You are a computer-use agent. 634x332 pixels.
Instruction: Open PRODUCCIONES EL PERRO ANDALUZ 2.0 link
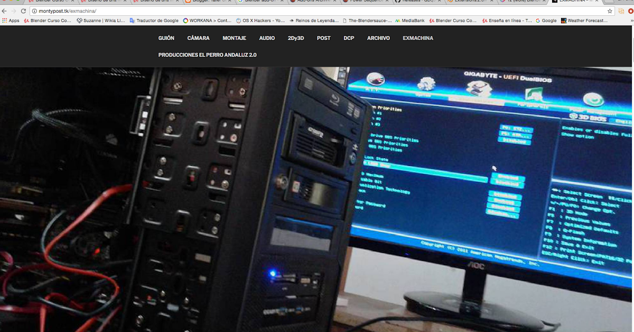click(207, 55)
